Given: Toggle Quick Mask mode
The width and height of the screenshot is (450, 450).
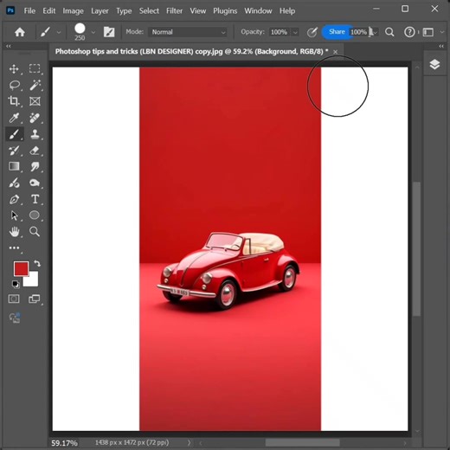Looking at the screenshot, I should 14,299.
